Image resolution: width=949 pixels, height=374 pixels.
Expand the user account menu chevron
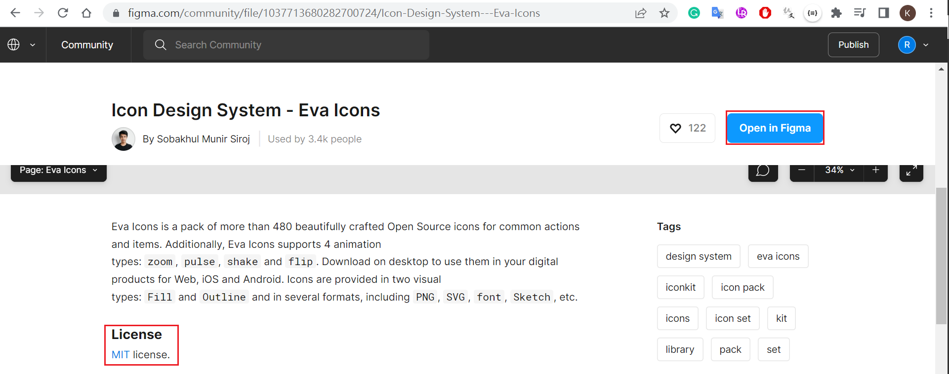926,45
